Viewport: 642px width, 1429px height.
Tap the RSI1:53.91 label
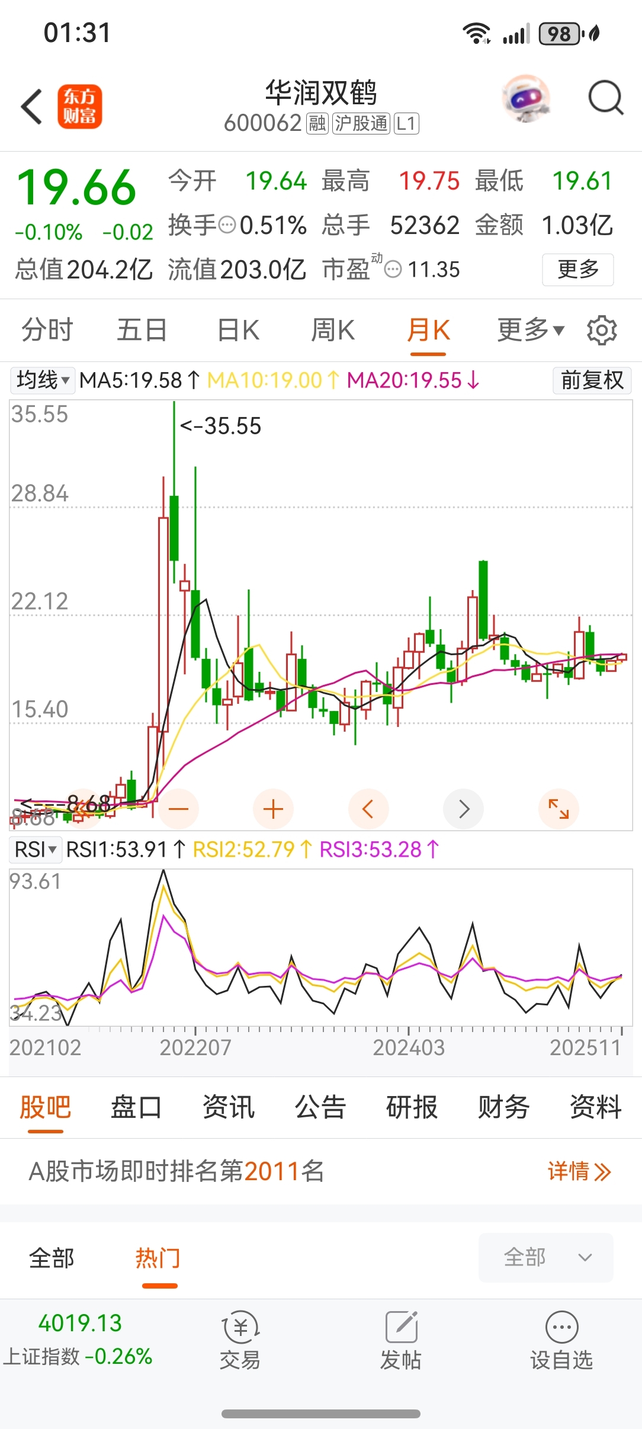coord(126,850)
